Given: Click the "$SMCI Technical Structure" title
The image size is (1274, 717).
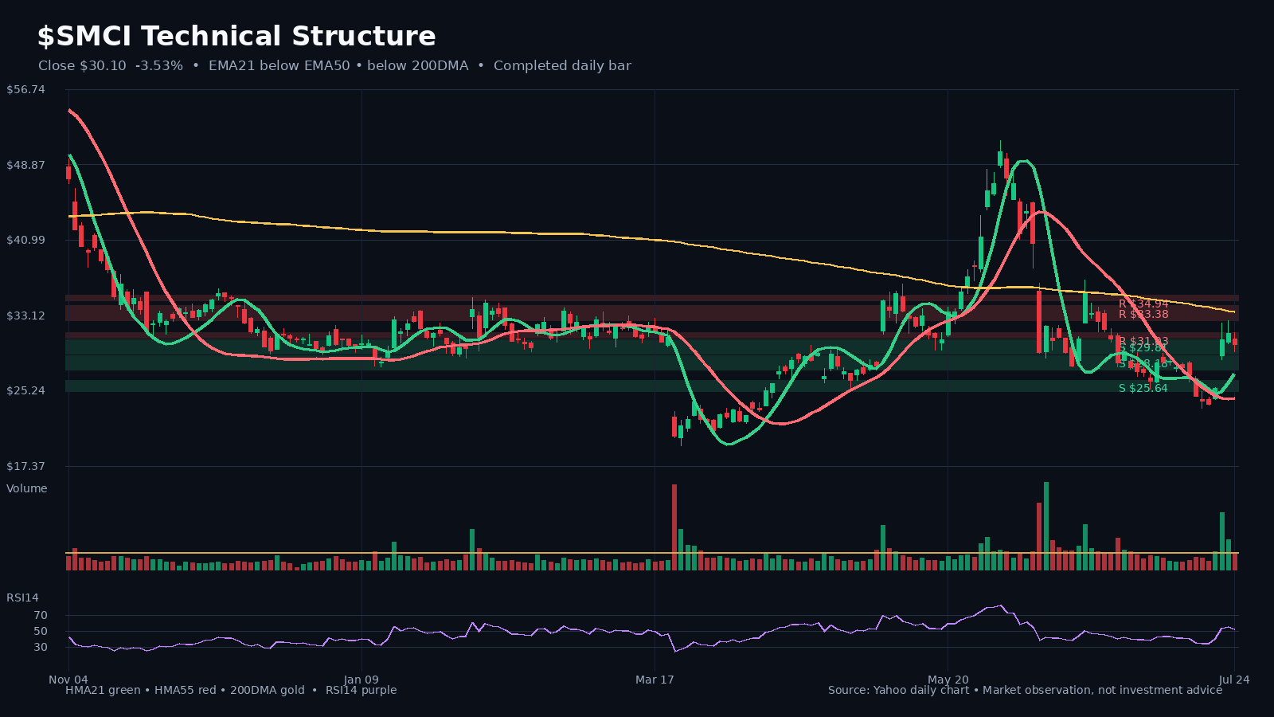Looking at the screenshot, I should [x=236, y=37].
